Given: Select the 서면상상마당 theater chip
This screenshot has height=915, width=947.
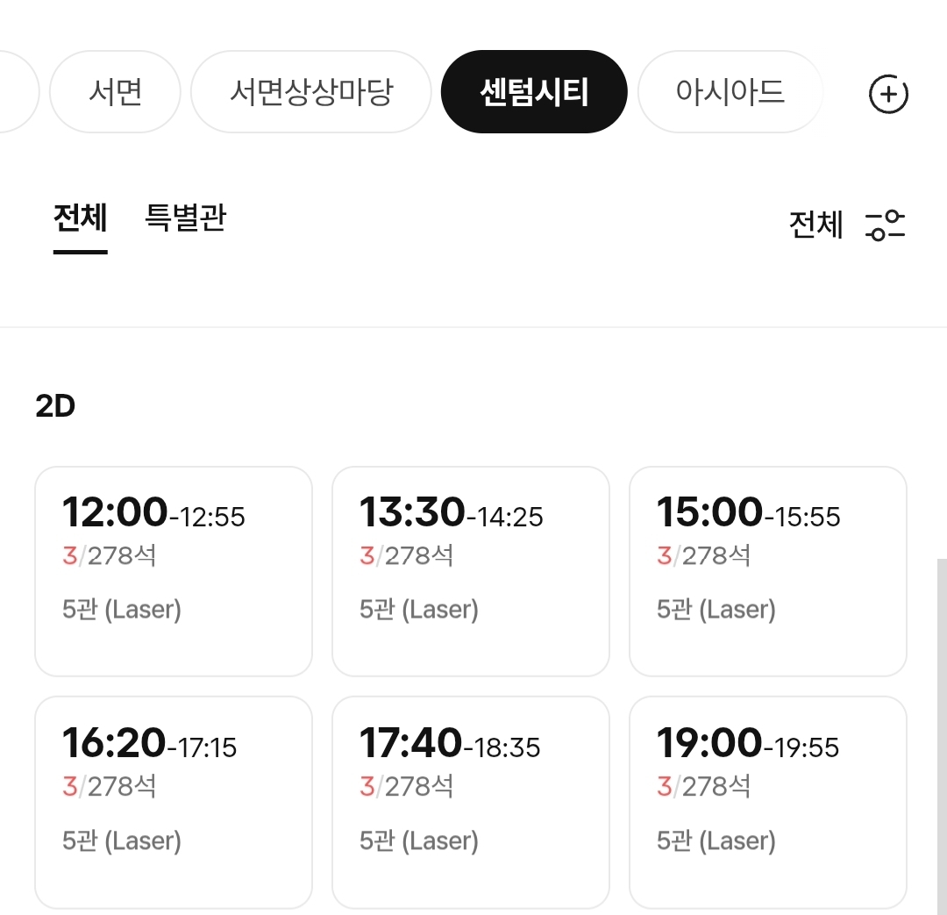Looking at the screenshot, I should pyautogui.click(x=311, y=92).
